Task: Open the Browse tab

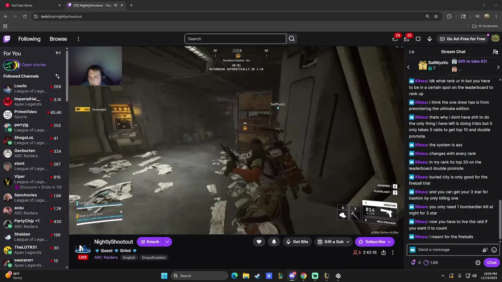Action: [x=58, y=39]
